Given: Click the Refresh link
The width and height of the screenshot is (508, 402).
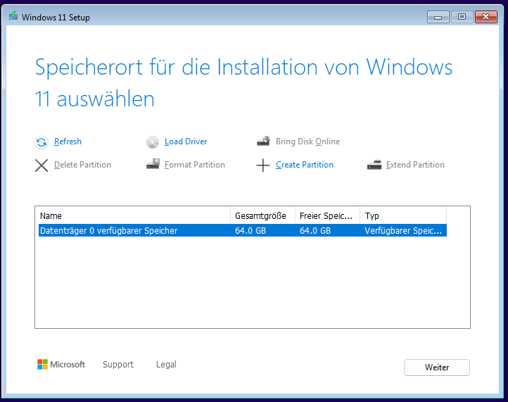Looking at the screenshot, I should pyautogui.click(x=68, y=142).
